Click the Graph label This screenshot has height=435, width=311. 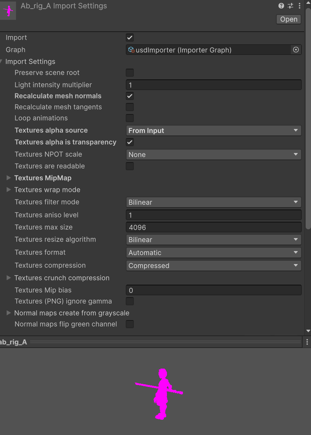click(16, 50)
